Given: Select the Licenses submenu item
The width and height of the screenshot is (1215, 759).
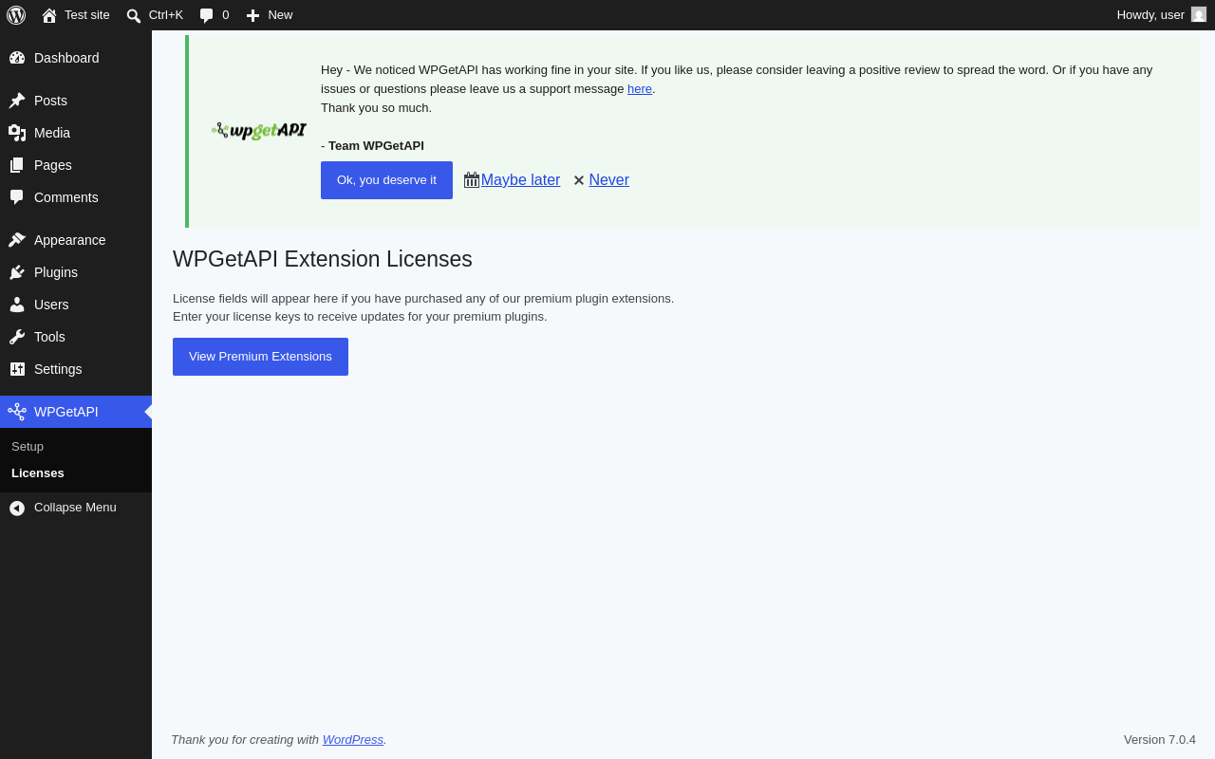Looking at the screenshot, I should click(38, 473).
